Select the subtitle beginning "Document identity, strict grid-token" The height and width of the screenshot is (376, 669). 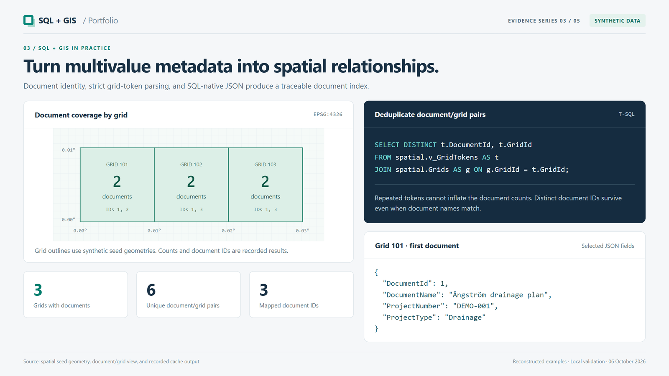pyautogui.click(x=196, y=86)
